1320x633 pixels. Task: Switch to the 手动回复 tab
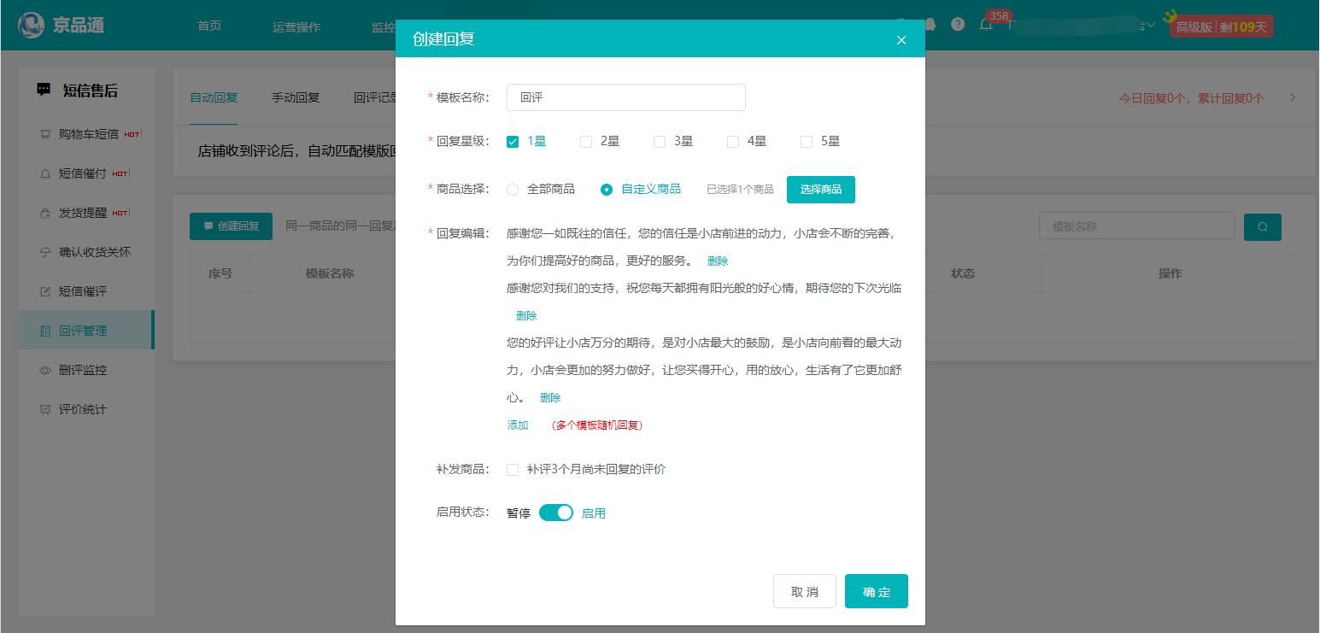coord(296,97)
